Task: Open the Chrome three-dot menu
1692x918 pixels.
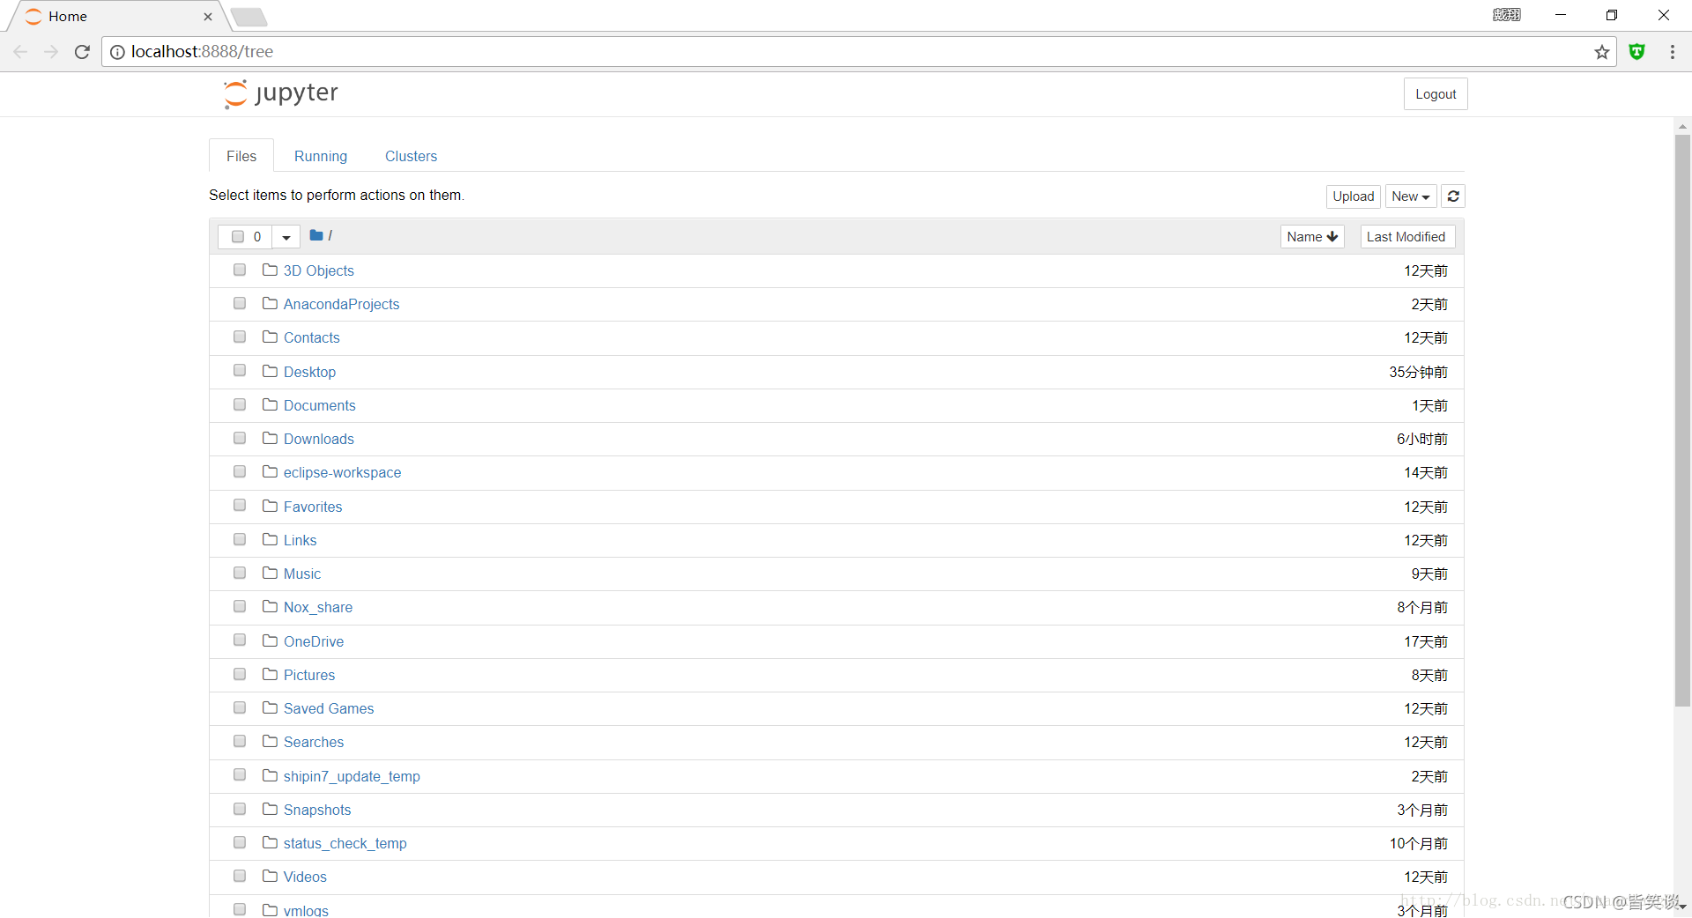Action: (x=1672, y=52)
